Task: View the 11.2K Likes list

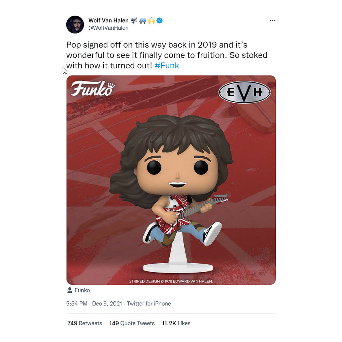Action: tap(176, 323)
